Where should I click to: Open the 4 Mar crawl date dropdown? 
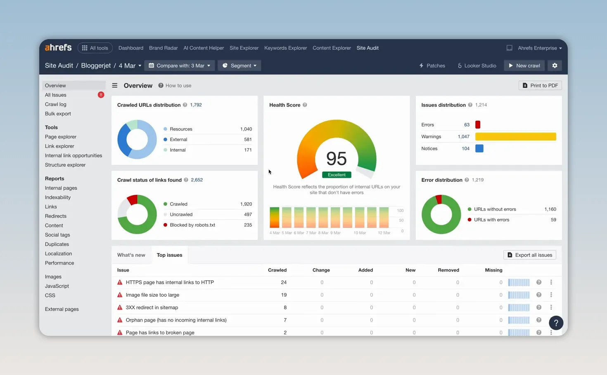(130, 66)
